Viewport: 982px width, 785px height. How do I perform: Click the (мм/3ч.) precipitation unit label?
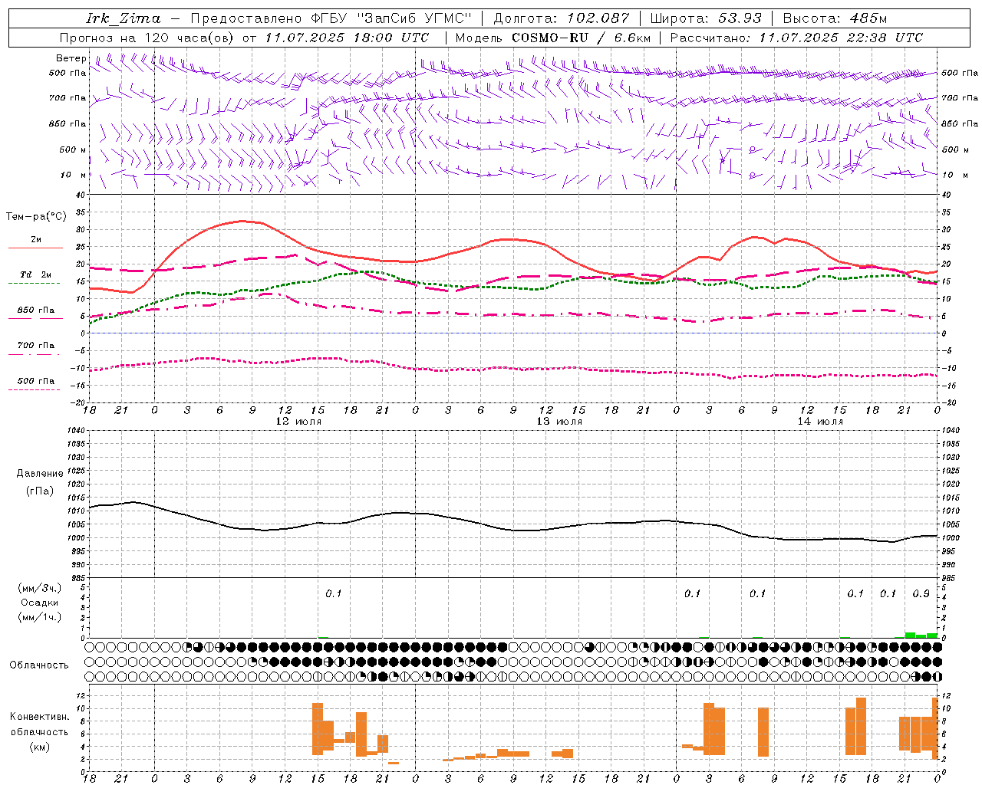(40, 588)
